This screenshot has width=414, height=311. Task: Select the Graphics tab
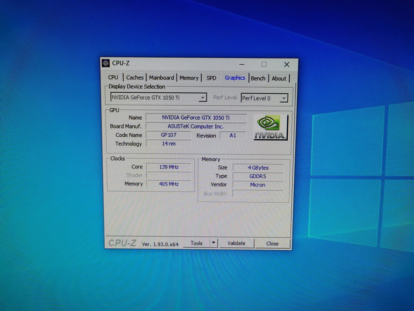coord(235,78)
